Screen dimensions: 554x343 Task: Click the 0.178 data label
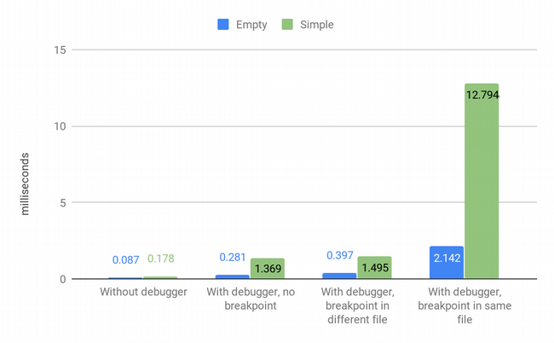pos(161,259)
